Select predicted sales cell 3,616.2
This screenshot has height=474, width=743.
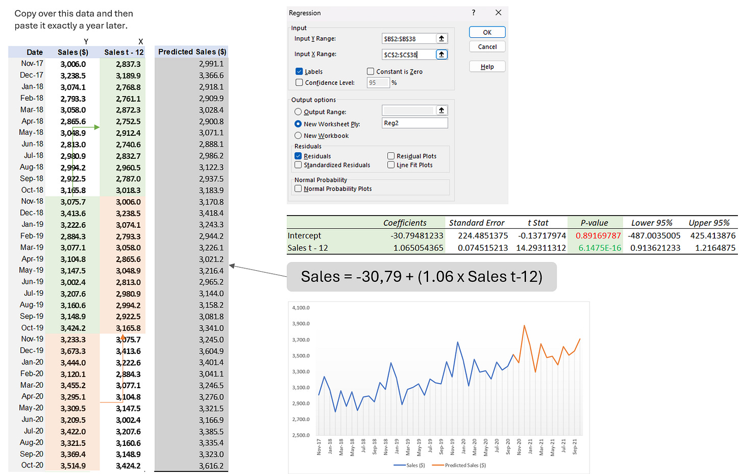(192, 466)
